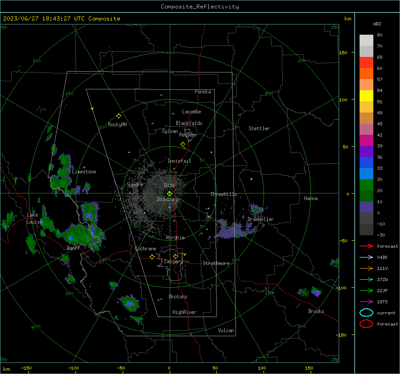Viewport: 400px width, 374px height.
Task: Click the Cochrane city label
Action: [145, 249]
